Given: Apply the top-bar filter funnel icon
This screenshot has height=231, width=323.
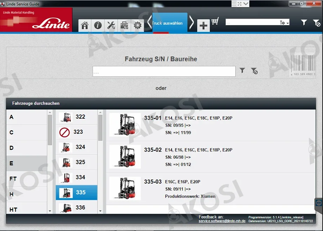Looking at the screenshot, I should click(x=304, y=22).
